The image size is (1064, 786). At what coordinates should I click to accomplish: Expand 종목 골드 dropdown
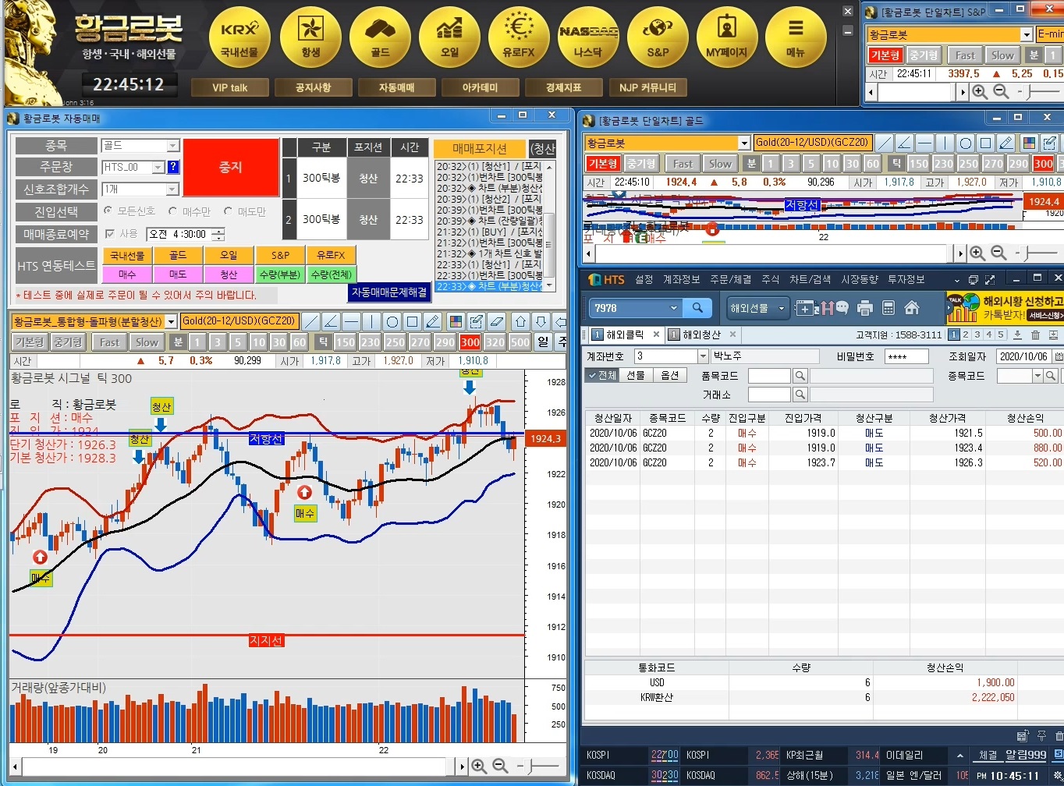[x=173, y=146]
